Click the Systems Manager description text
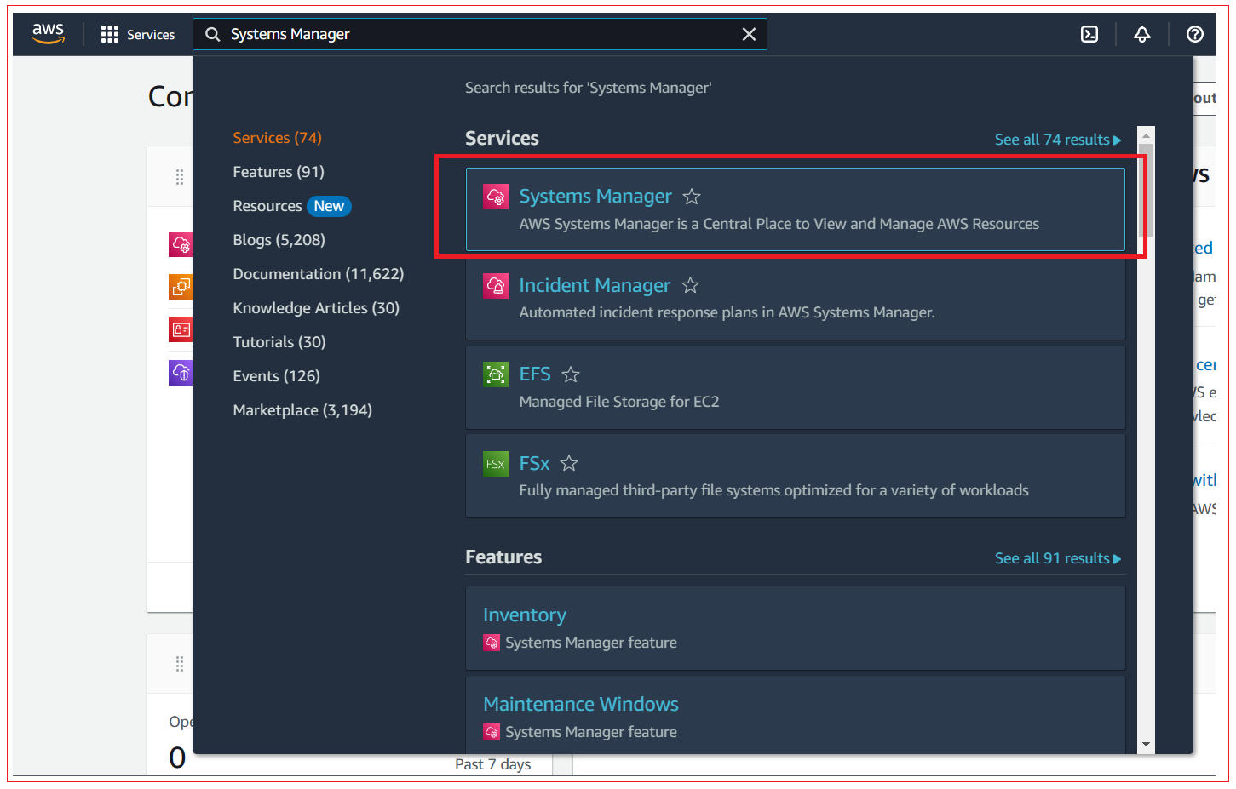Viewport: 1236px width, 789px height. point(779,224)
